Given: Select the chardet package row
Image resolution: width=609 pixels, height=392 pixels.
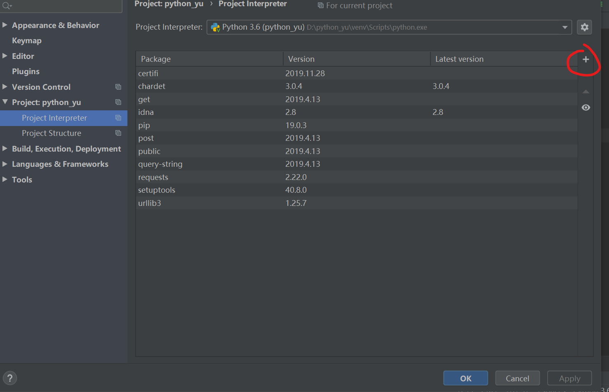Looking at the screenshot, I should click(x=357, y=86).
